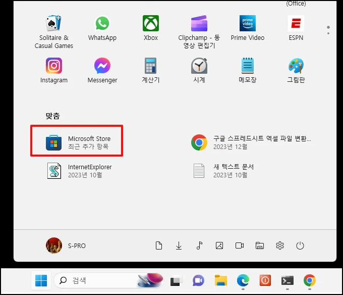Viewport: 343px width, 295px height.
Task: Open File Explorer on taskbar
Action: (x=221, y=280)
